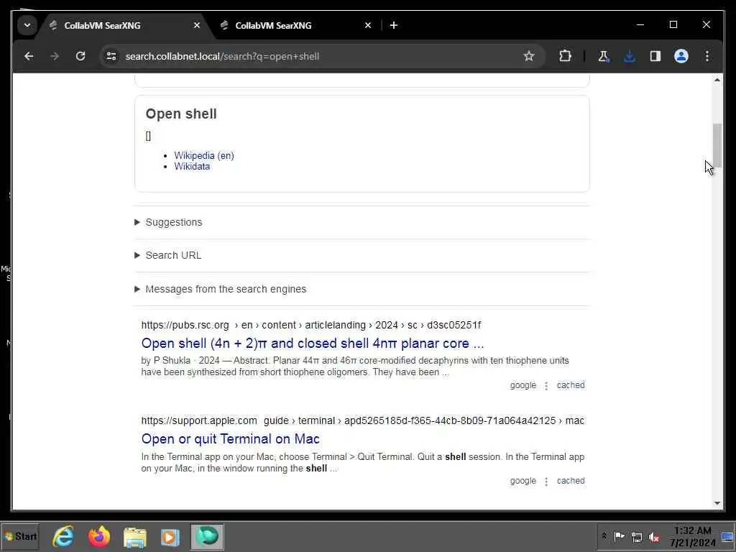Show the downloads tray icon
Viewport: 736px width, 552px height.
coord(630,56)
